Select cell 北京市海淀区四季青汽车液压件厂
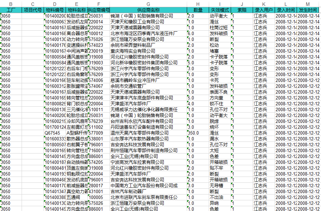Viewport: 321px width, 211px height. (148, 33)
